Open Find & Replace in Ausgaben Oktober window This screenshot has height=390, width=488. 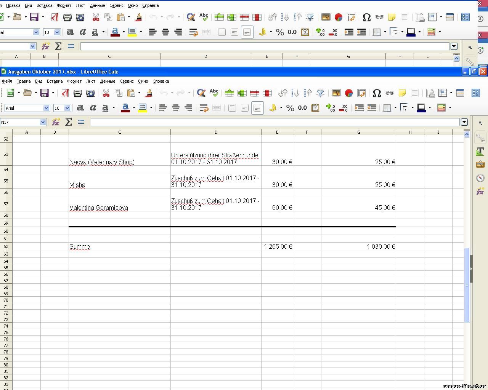pos(201,93)
